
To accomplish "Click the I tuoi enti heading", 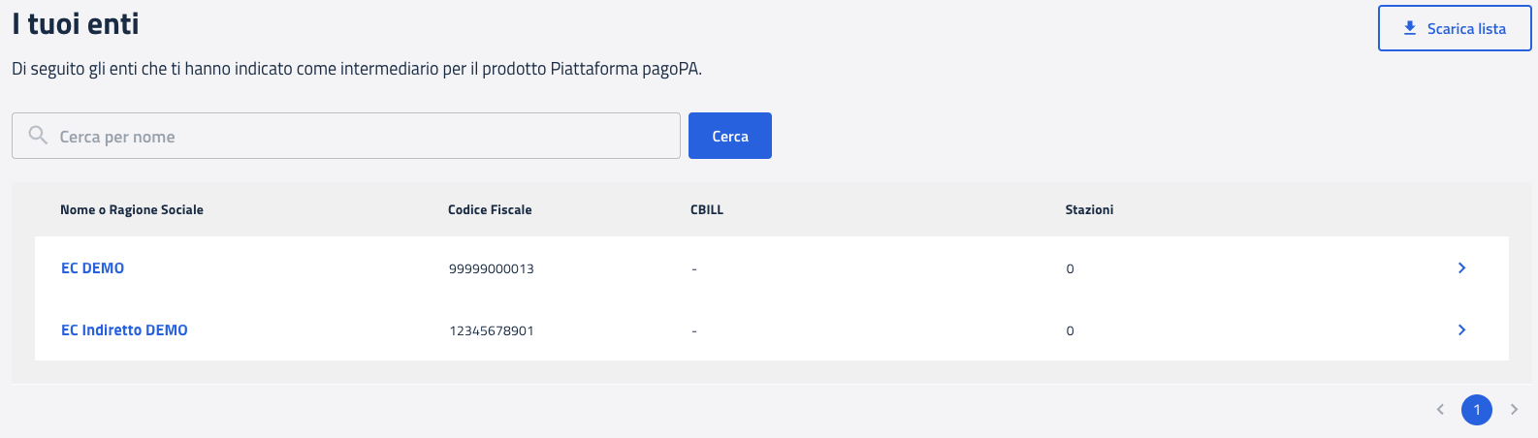I will [76, 24].
